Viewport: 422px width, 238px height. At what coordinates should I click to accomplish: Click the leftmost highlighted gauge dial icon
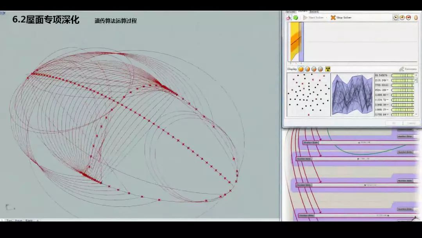(x=395, y=18)
